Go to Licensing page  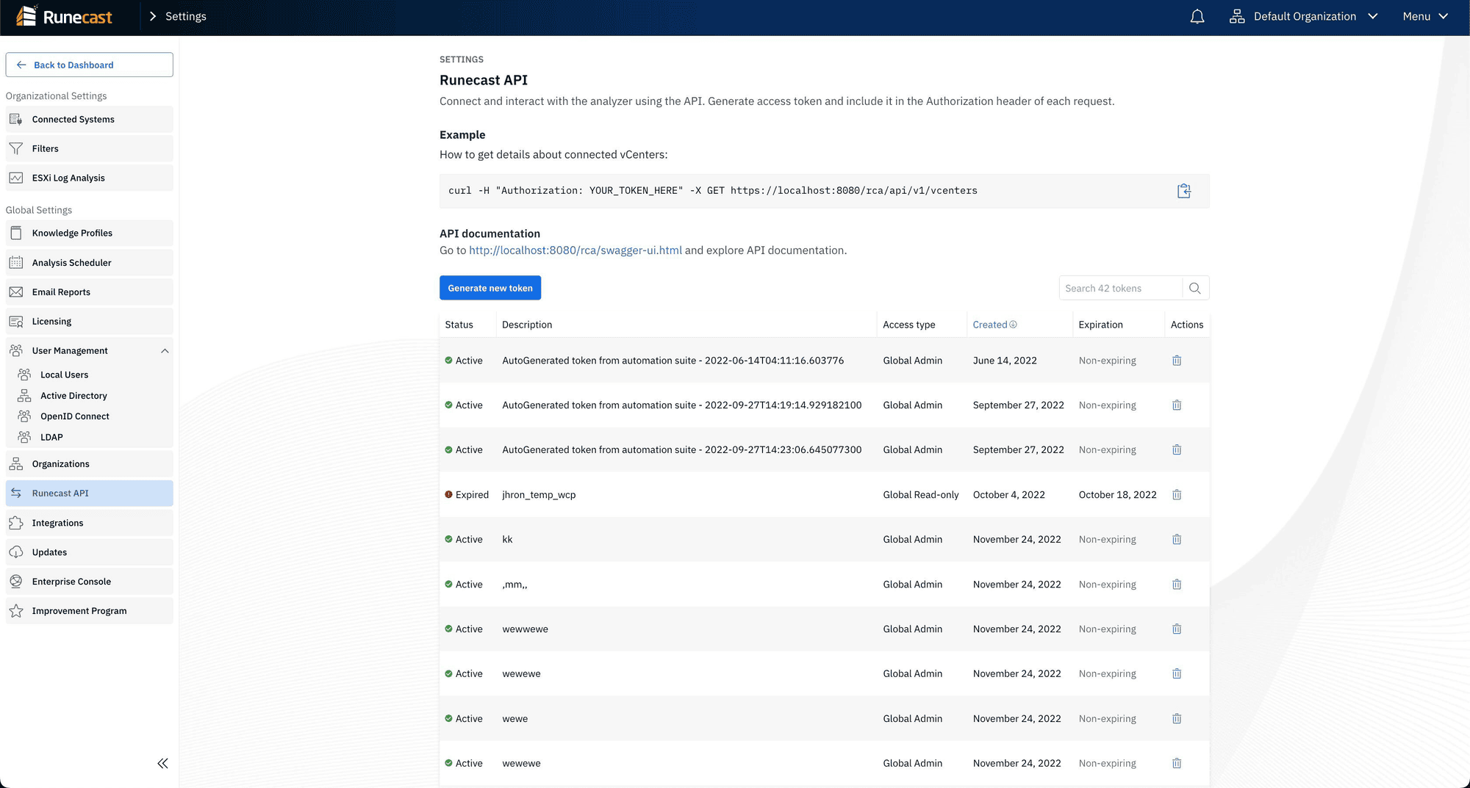click(90, 321)
